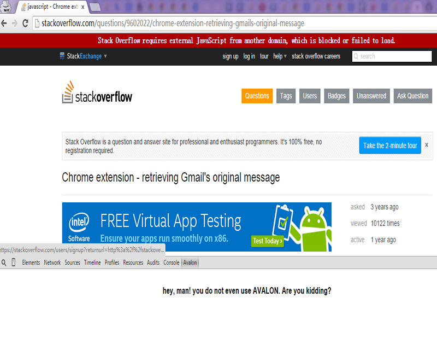Viewport: 437px width, 344px height.
Task: Expand StackExchange dropdown arrow
Action: click(105, 56)
